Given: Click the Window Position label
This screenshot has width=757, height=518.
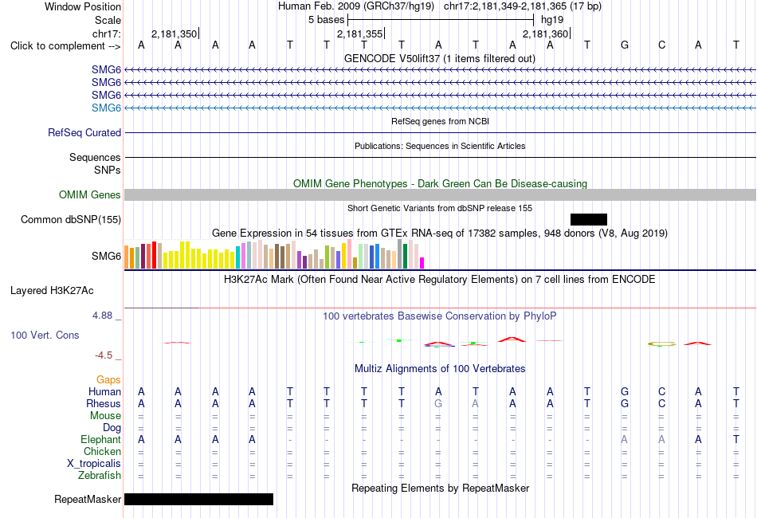Looking at the screenshot, I should click(x=83, y=6).
